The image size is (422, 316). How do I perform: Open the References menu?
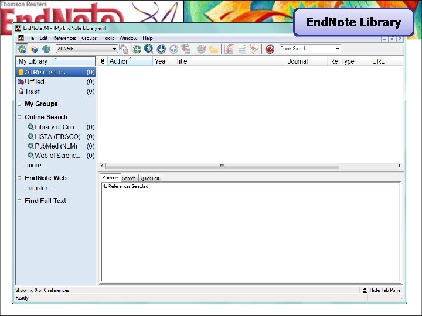(x=65, y=38)
